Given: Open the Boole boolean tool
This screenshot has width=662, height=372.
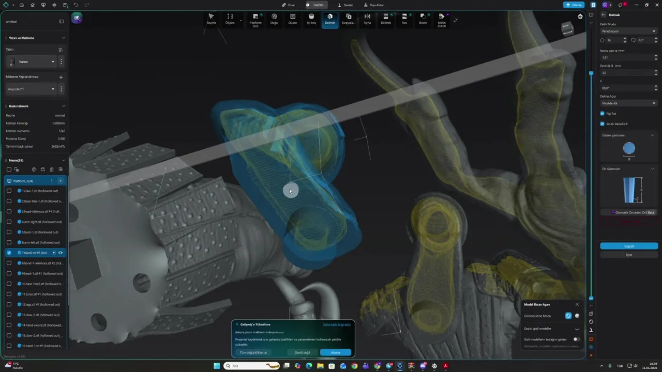Looking at the screenshot, I should pyautogui.click(x=423, y=19).
